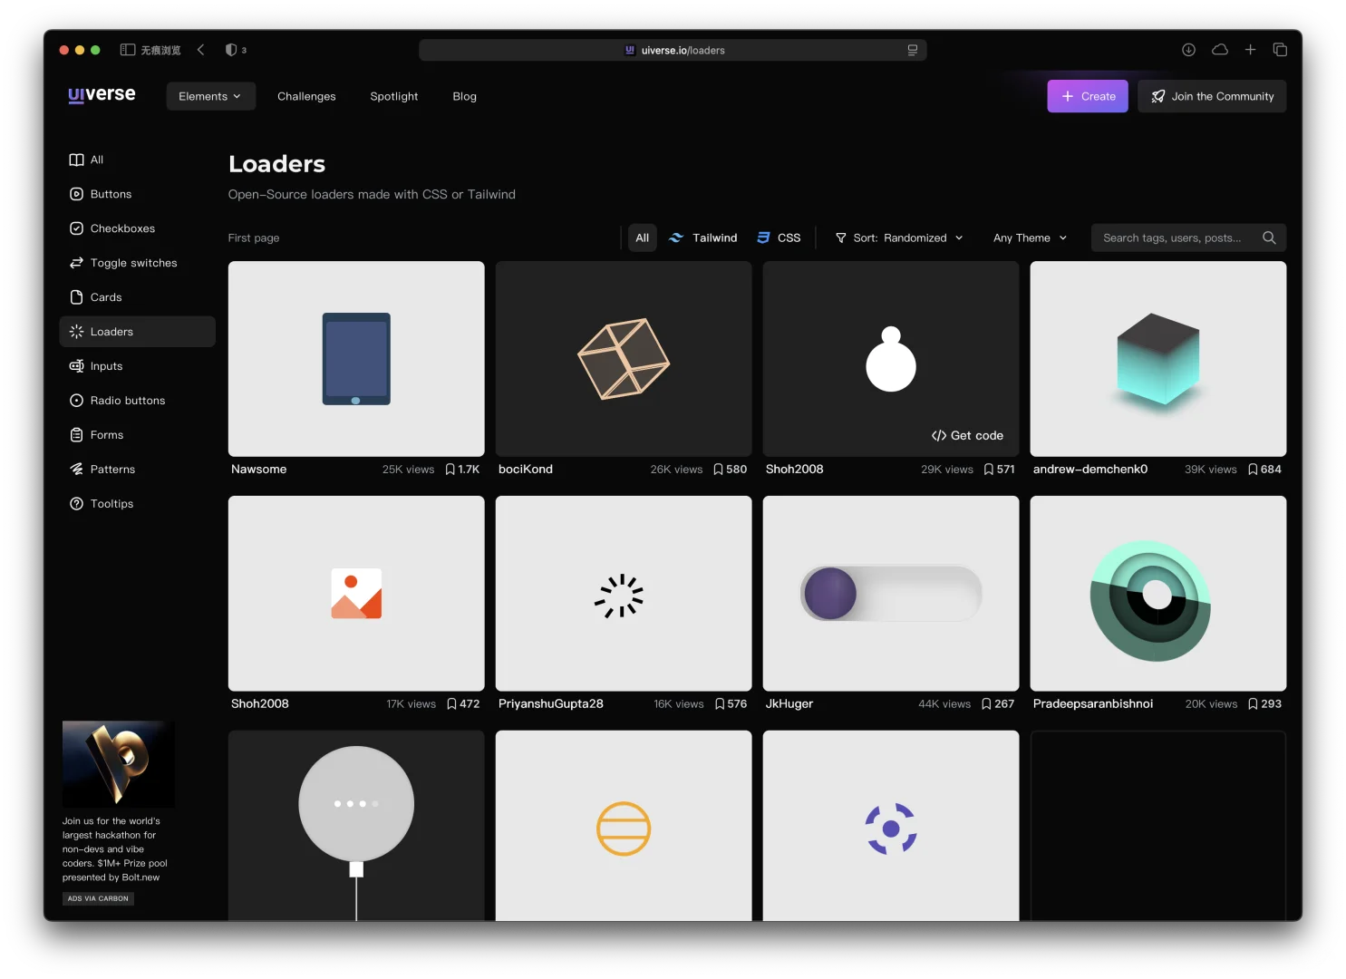Viewport: 1346px width, 979px height.
Task: Open andrew-demchenk0's teal cube loader
Action: point(1158,359)
